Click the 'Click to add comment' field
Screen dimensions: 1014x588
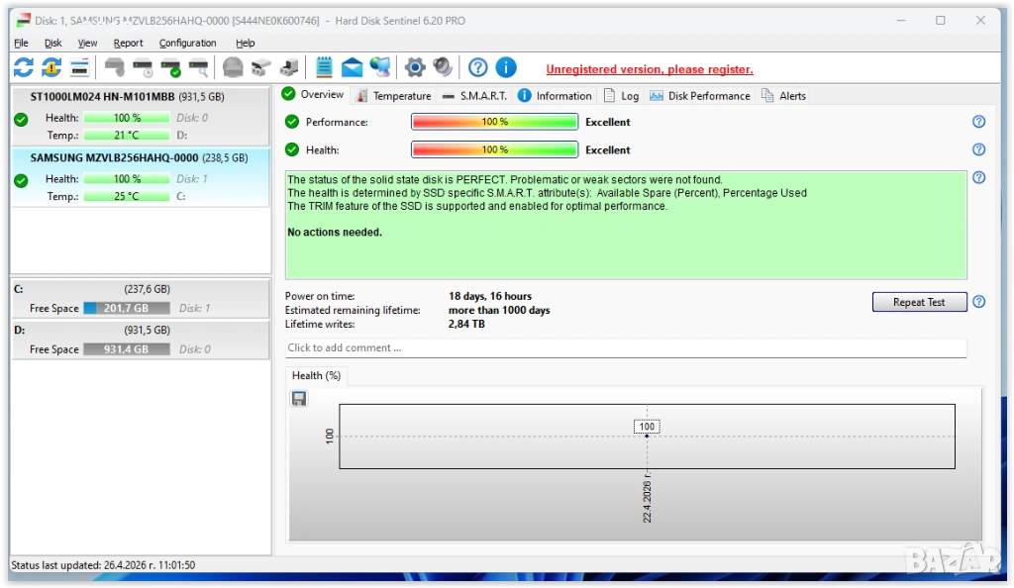pos(624,348)
